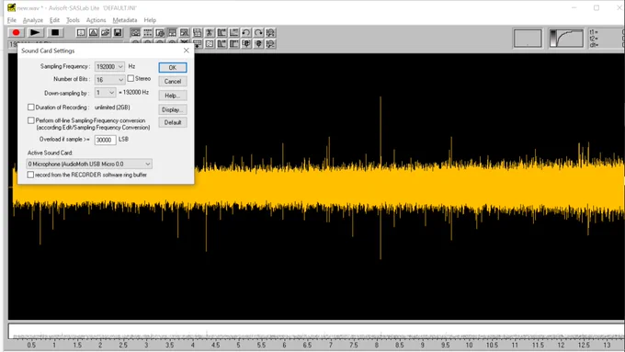Click the table-like icon before scissors

pos(197,33)
